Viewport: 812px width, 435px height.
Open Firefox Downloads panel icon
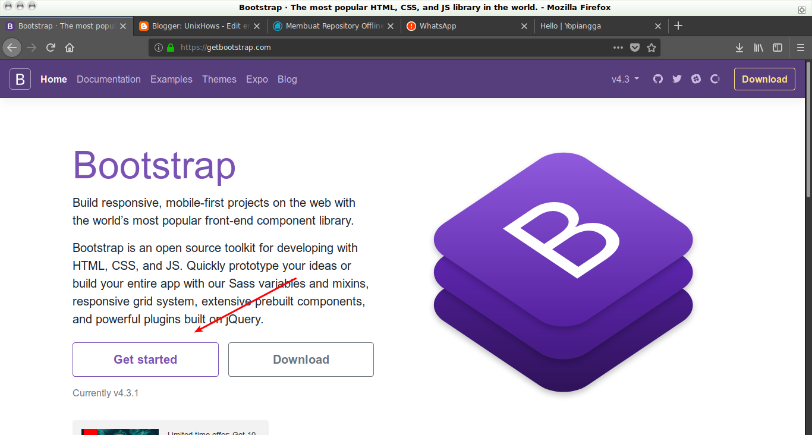pos(739,47)
